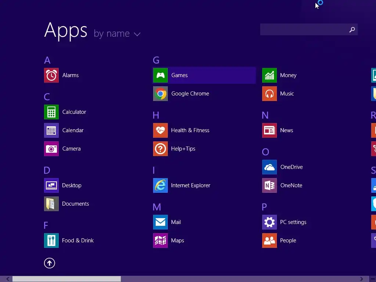Open the Calendar app icon
The width and height of the screenshot is (376, 282).
click(x=51, y=130)
